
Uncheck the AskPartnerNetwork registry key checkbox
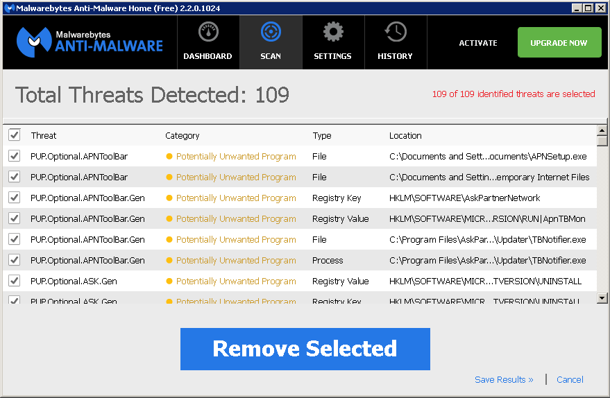(x=15, y=198)
